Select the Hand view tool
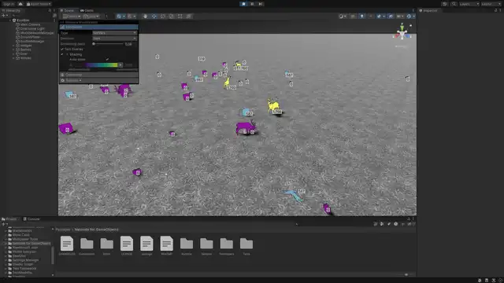The width and height of the screenshot is (504, 283). [x=145, y=17]
